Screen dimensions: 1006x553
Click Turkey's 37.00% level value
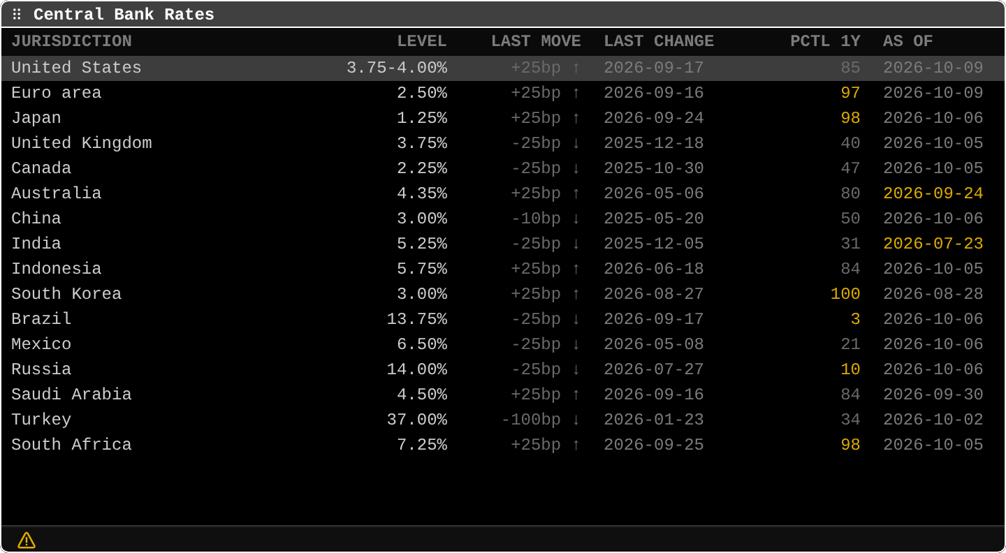tap(417, 420)
